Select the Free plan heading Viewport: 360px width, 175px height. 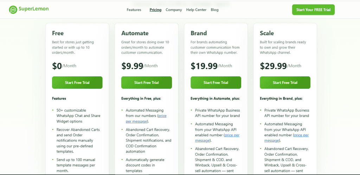(x=58, y=33)
